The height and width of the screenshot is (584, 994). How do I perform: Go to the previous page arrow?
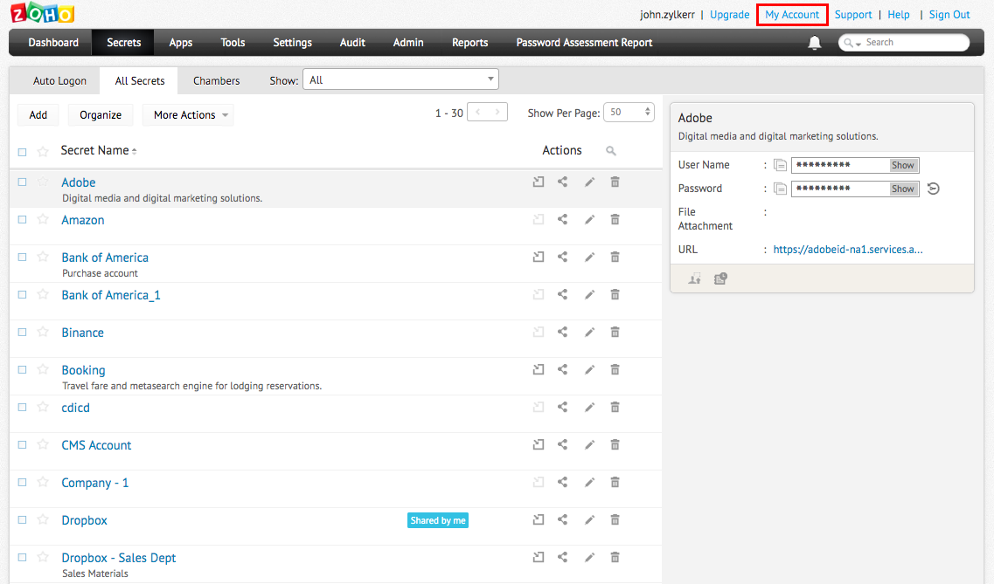(x=477, y=112)
